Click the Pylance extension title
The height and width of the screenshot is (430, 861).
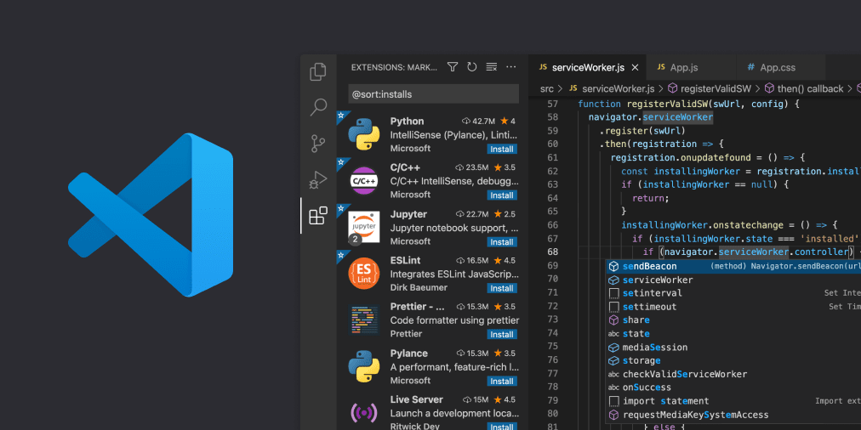coord(409,354)
